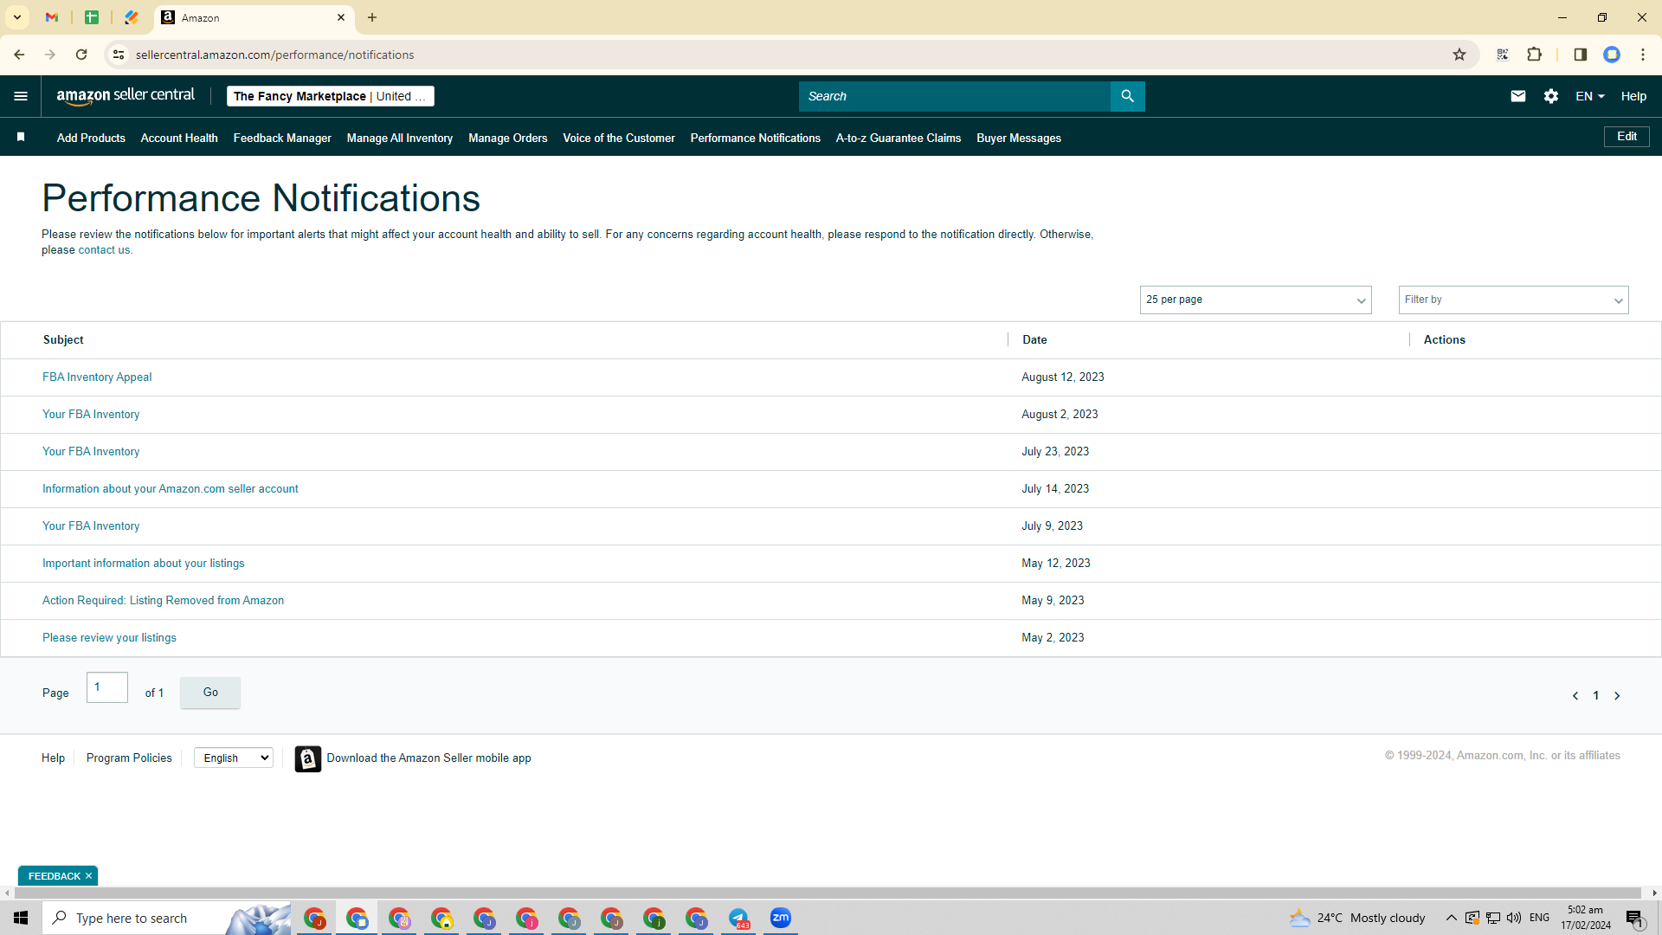Open the settings gear icon
This screenshot has width=1662, height=935.
pyautogui.click(x=1551, y=96)
